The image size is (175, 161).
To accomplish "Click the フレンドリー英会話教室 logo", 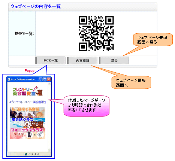I will pyautogui.click(x=28, y=91).
